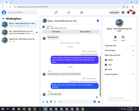Viewport: 139px width, 111px height.
Task: Open Links in the shared files section
Action: (x=119, y=69)
